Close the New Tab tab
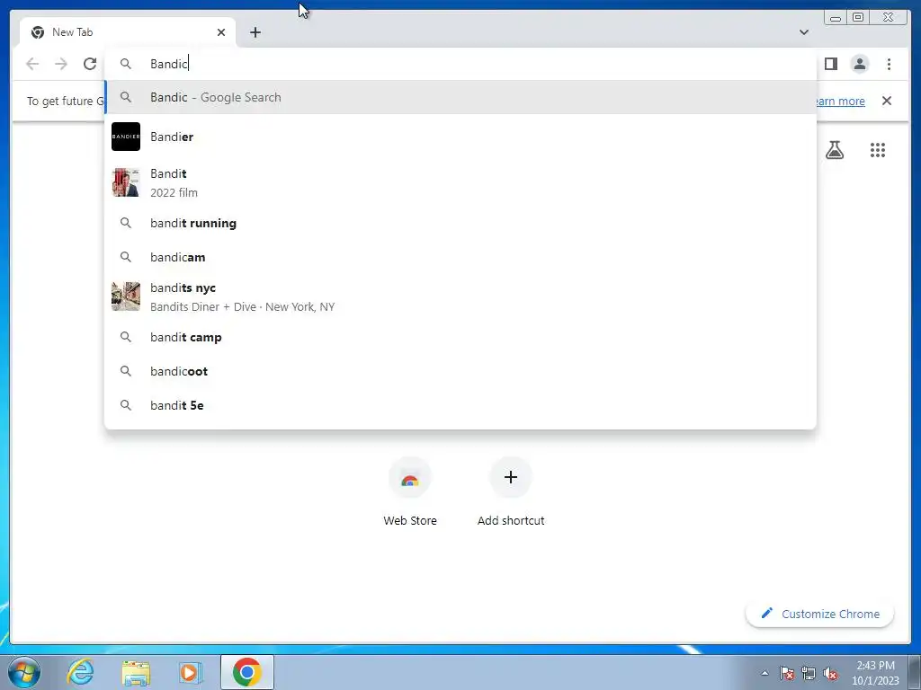This screenshot has width=921, height=690. 221,32
